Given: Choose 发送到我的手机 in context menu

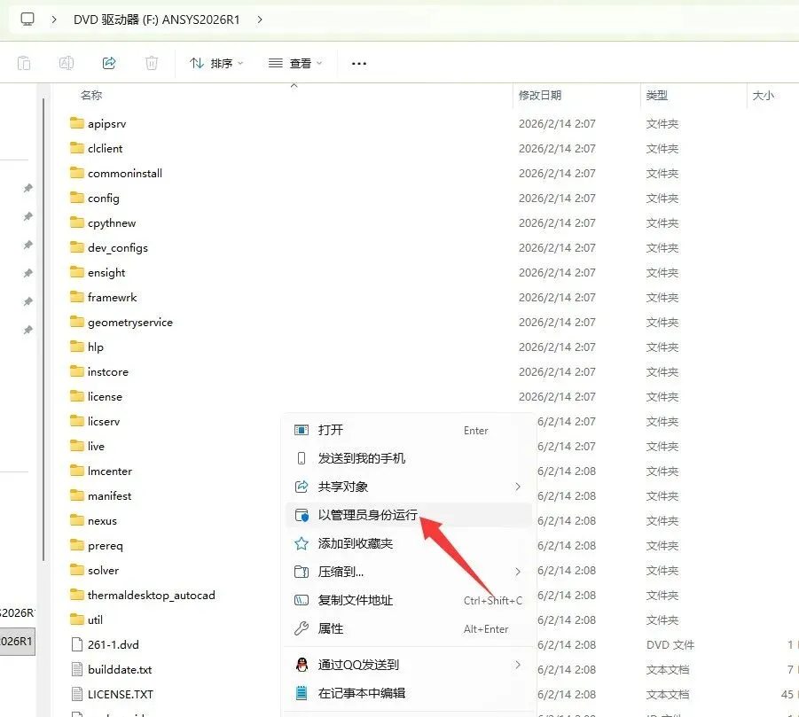Looking at the screenshot, I should pos(409,458).
